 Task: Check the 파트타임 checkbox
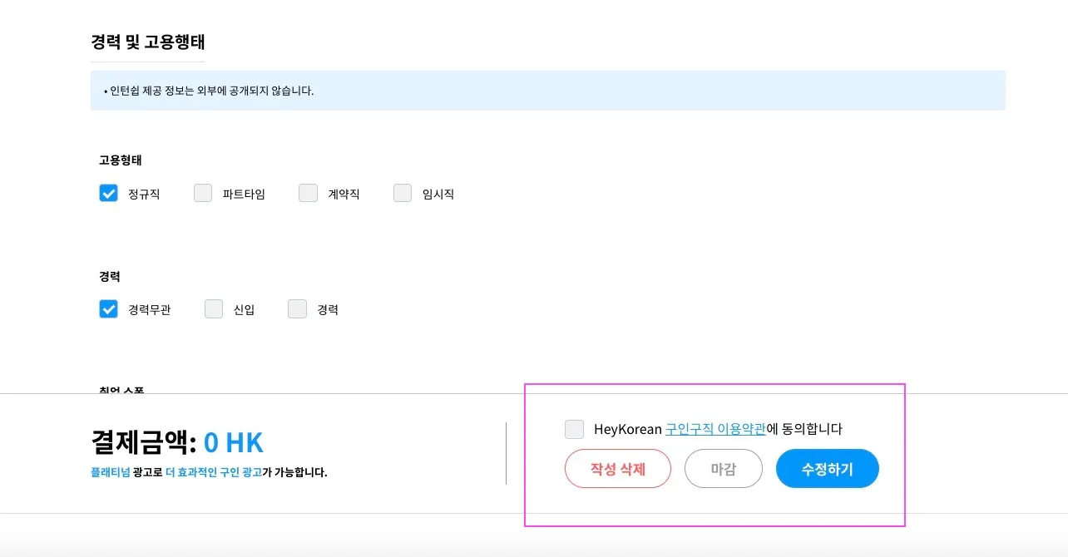(x=203, y=194)
